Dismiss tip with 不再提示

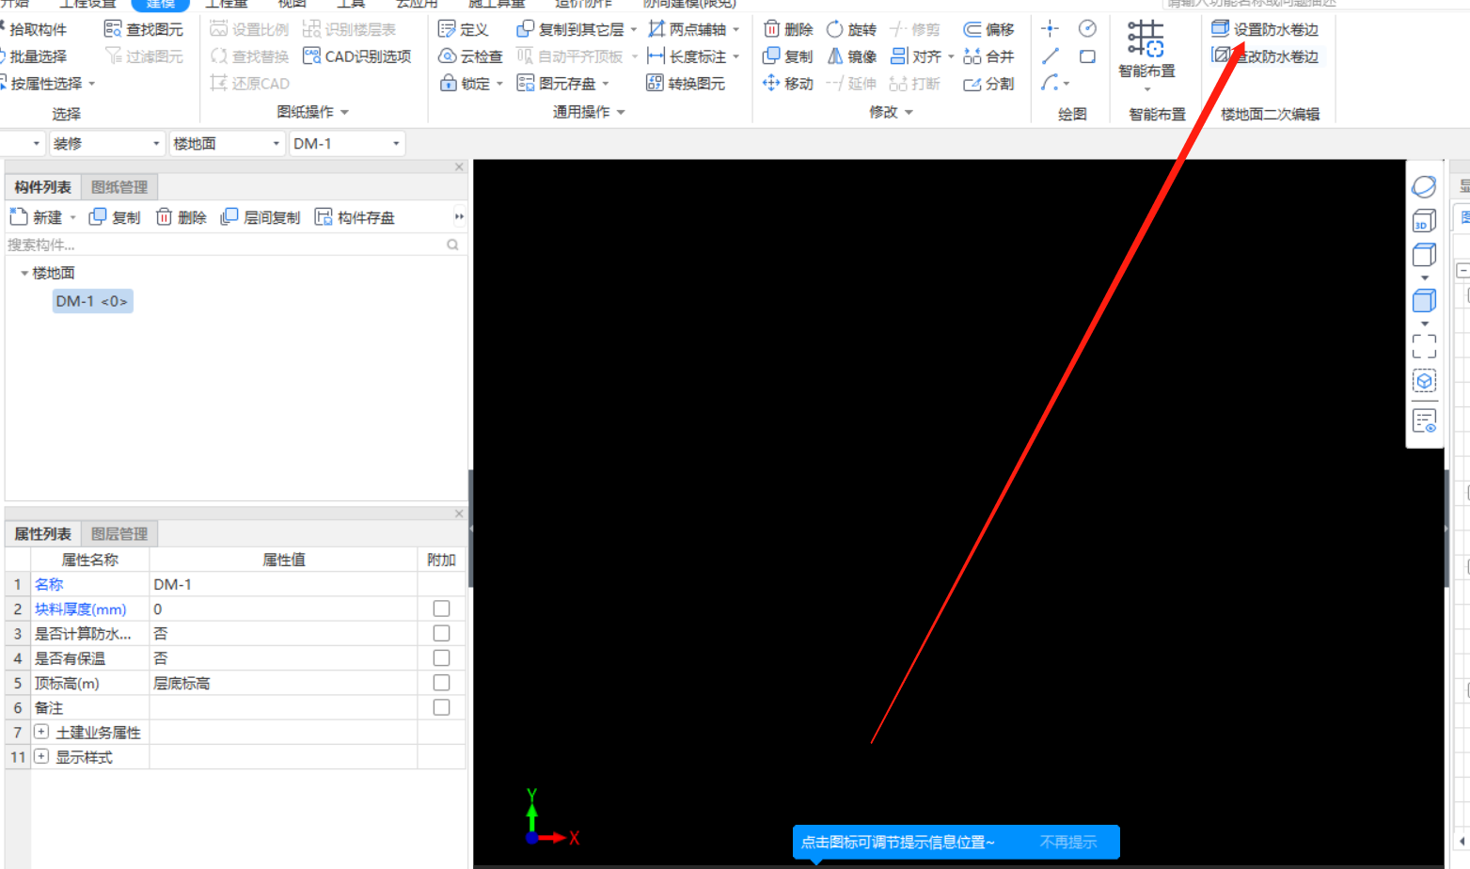point(1068,842)
